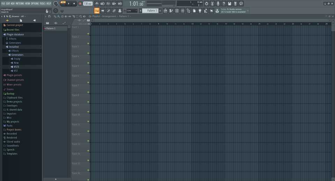Click the loop recording icon
Viewport: 335px width, 181px height.
point(120,3)
